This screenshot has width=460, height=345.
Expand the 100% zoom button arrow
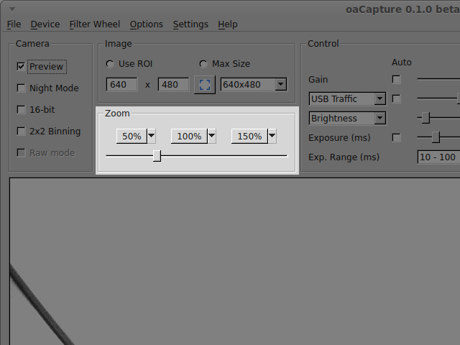click(x=212, y=136)
